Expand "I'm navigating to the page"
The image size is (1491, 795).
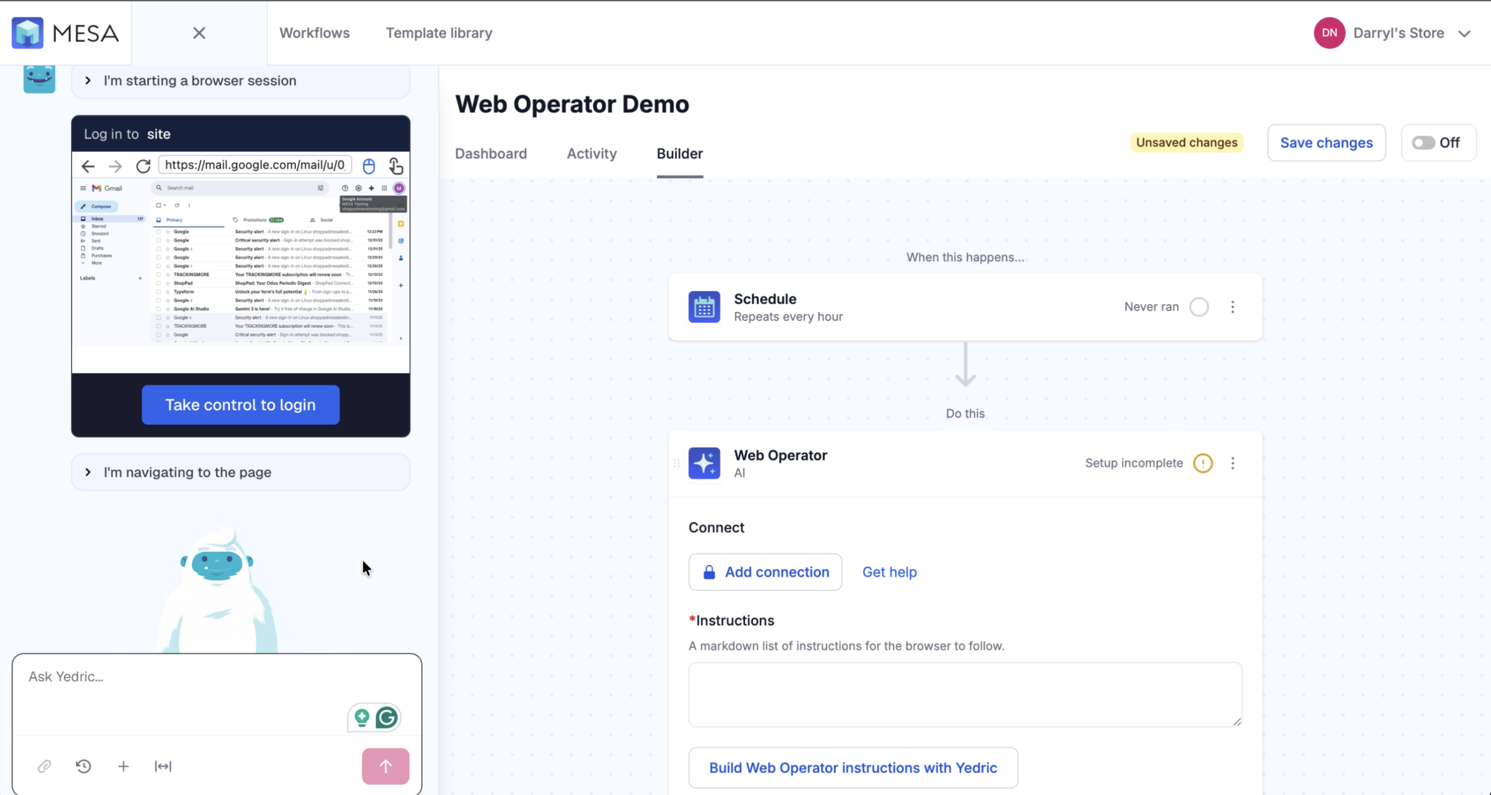[x=241, y=472]
